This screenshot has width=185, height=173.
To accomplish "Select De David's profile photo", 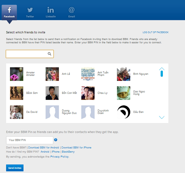I will (17, 112).
